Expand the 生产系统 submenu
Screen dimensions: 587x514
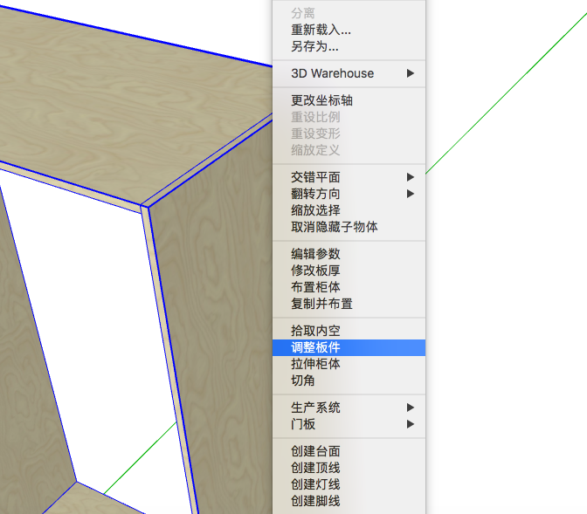tap(315, 408)
